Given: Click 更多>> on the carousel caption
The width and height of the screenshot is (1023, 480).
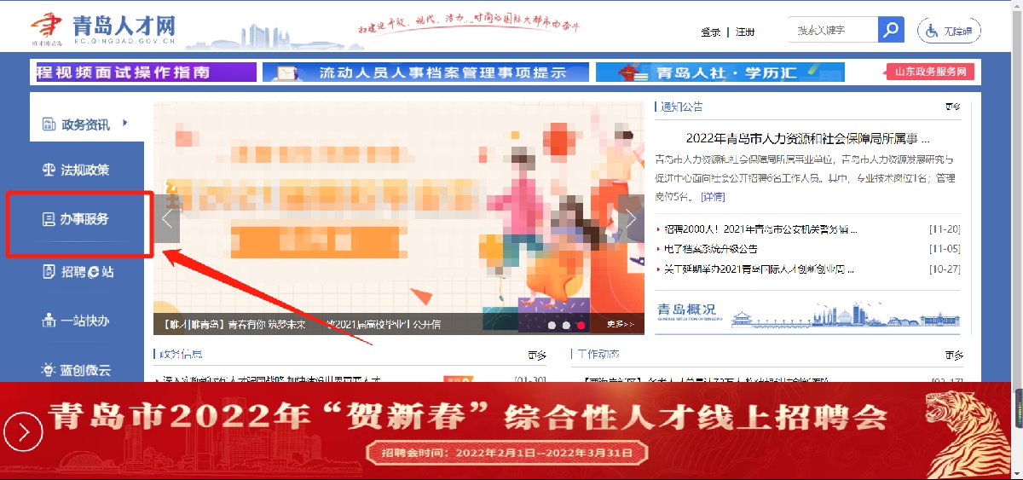Looking at the screenshot, I should point(621,324).
